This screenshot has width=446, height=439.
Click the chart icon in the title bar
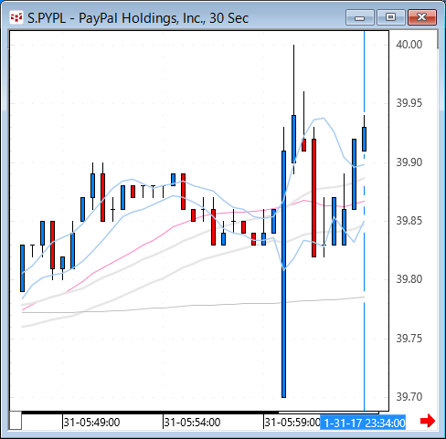[x=16, y=17]
